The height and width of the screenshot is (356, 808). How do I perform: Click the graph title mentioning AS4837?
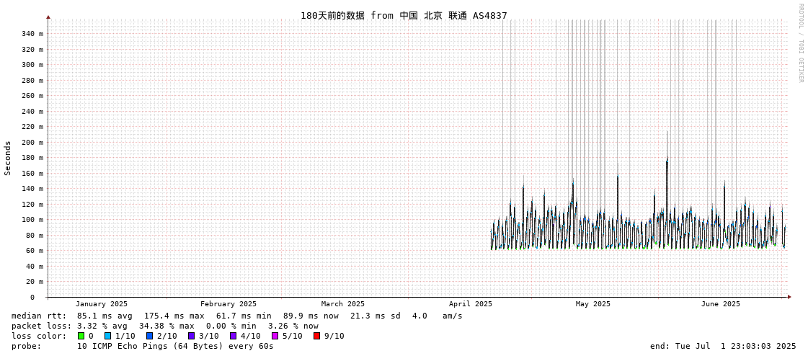pos(404,15)
